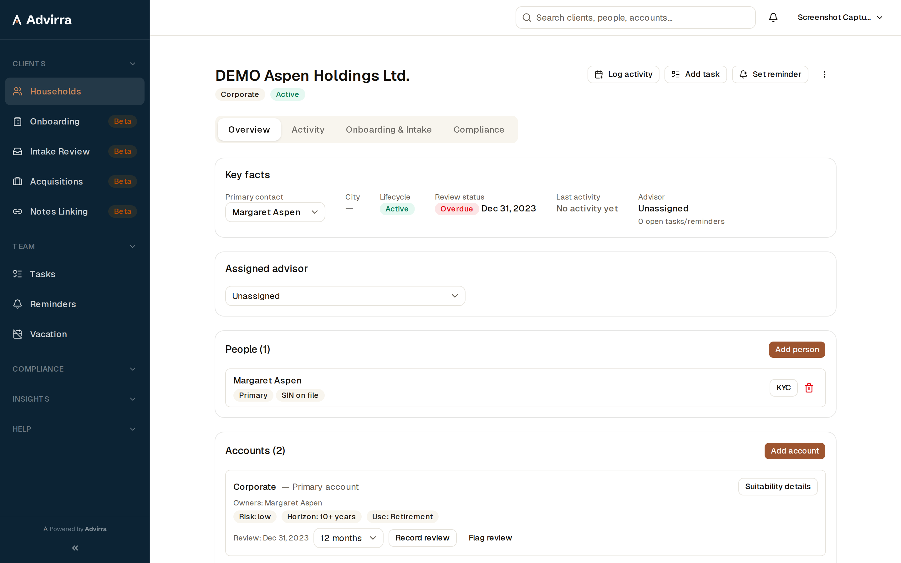Open the Assigned advisor Unassigned dropdown
This screenshot has width=901, height=563.
coord(345,296)
